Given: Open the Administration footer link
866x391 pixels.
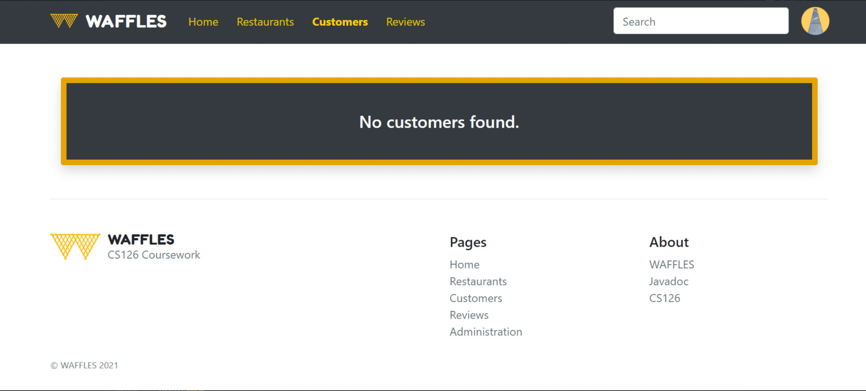Looking at the screenshot, I should click(x=485, y=332).
